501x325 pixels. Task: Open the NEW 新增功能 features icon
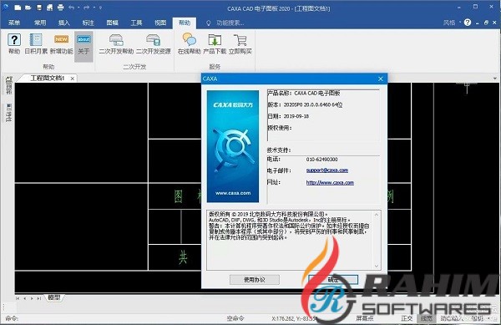point(61,40)
